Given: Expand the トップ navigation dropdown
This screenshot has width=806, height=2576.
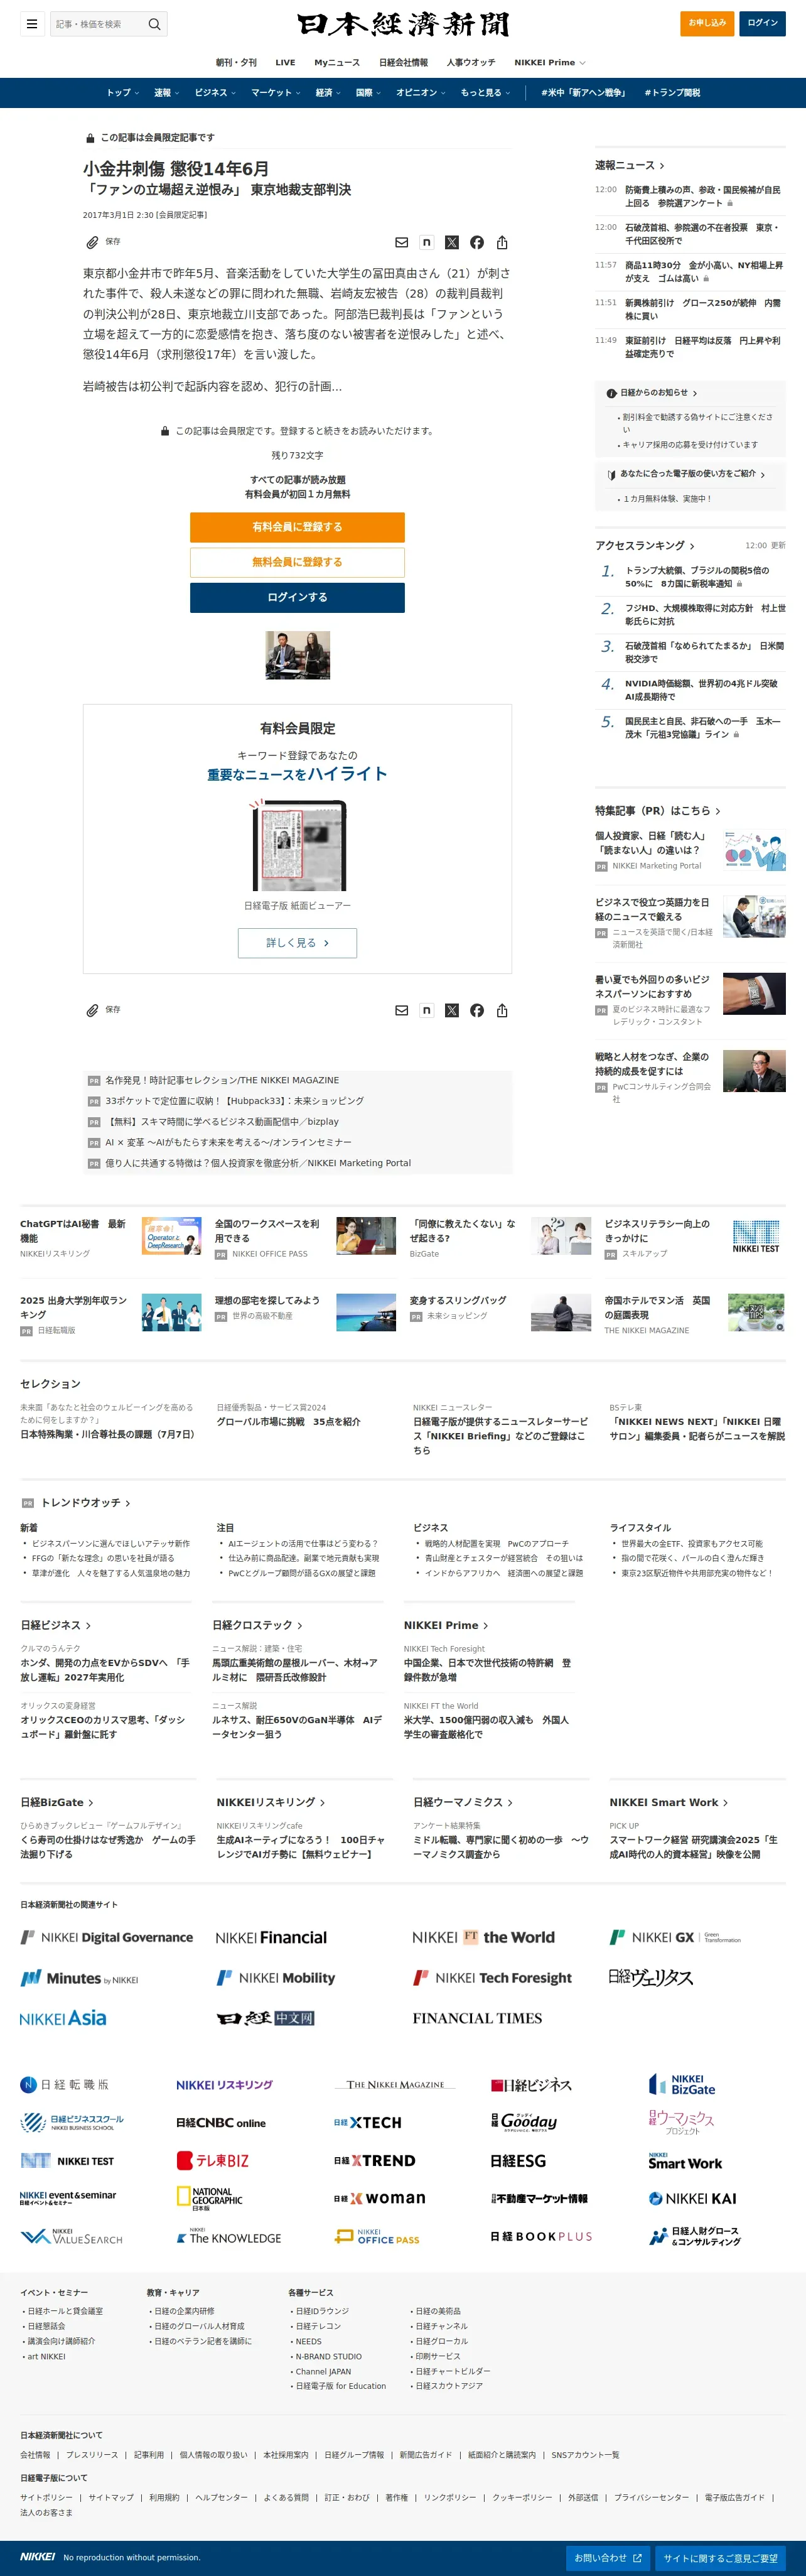Looking at the screenshot, I should point(123,93).
